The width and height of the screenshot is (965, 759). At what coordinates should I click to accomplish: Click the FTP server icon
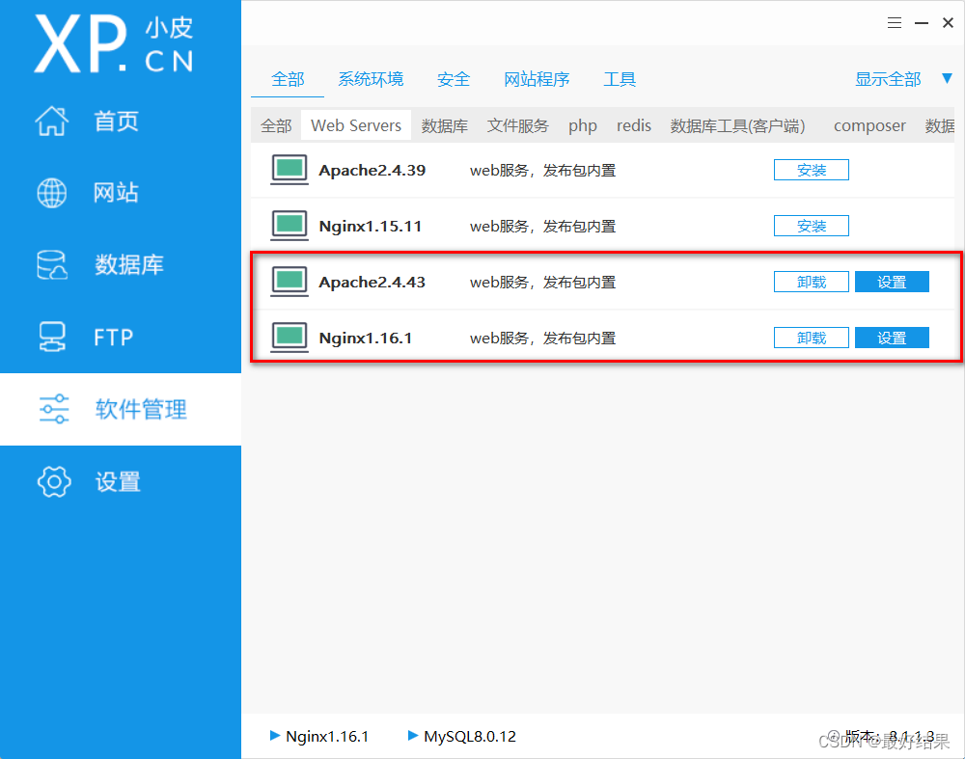52,337
